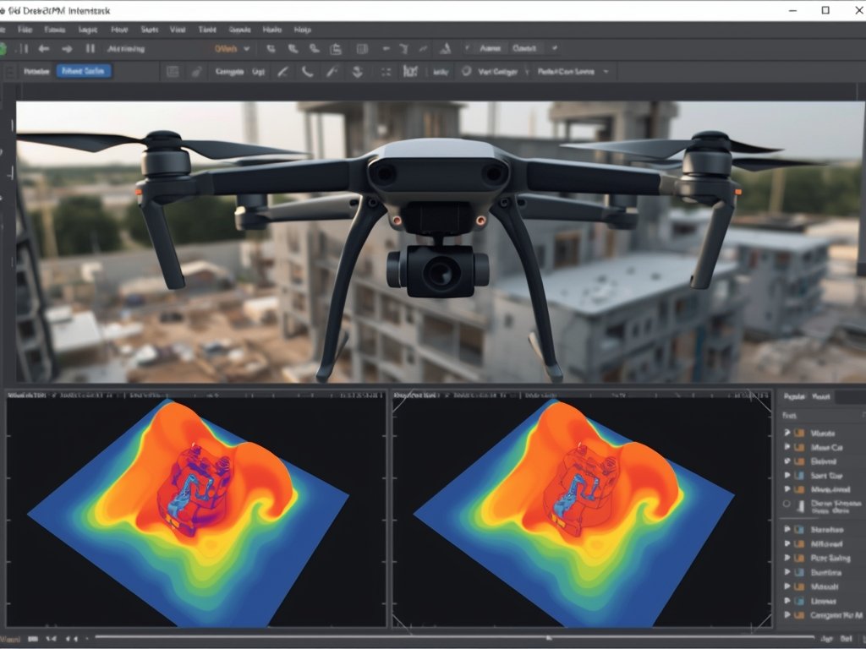
Task: Enable the radio button beside the dense terrain item
Action: (x=787, y=505)
